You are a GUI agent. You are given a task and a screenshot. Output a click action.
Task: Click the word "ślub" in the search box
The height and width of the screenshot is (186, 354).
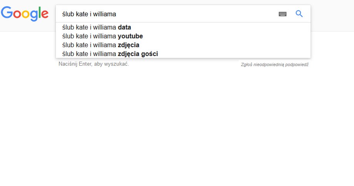pyautogui.click(x=68, y=14)
